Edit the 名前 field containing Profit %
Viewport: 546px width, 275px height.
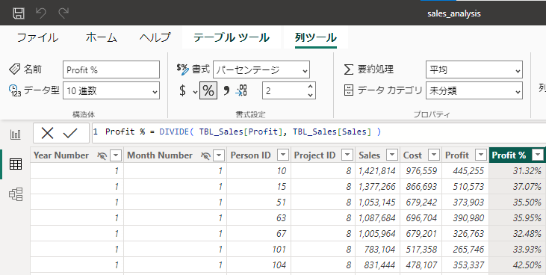tap(111, 69)
